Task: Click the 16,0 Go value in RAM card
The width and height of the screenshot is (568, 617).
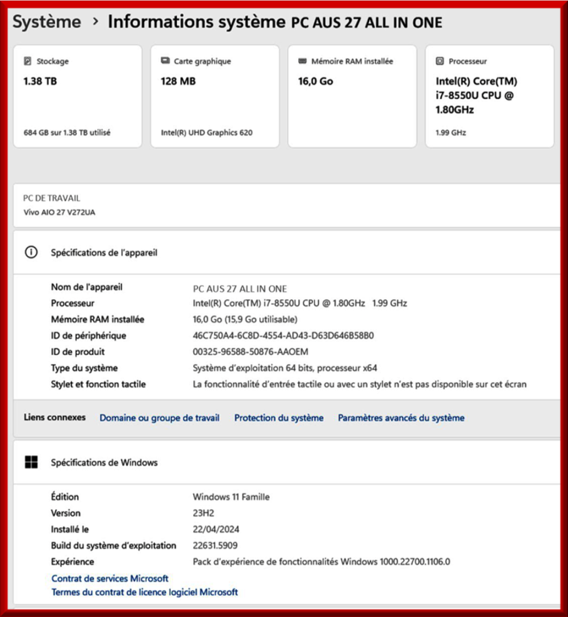Action: [315, 82]
